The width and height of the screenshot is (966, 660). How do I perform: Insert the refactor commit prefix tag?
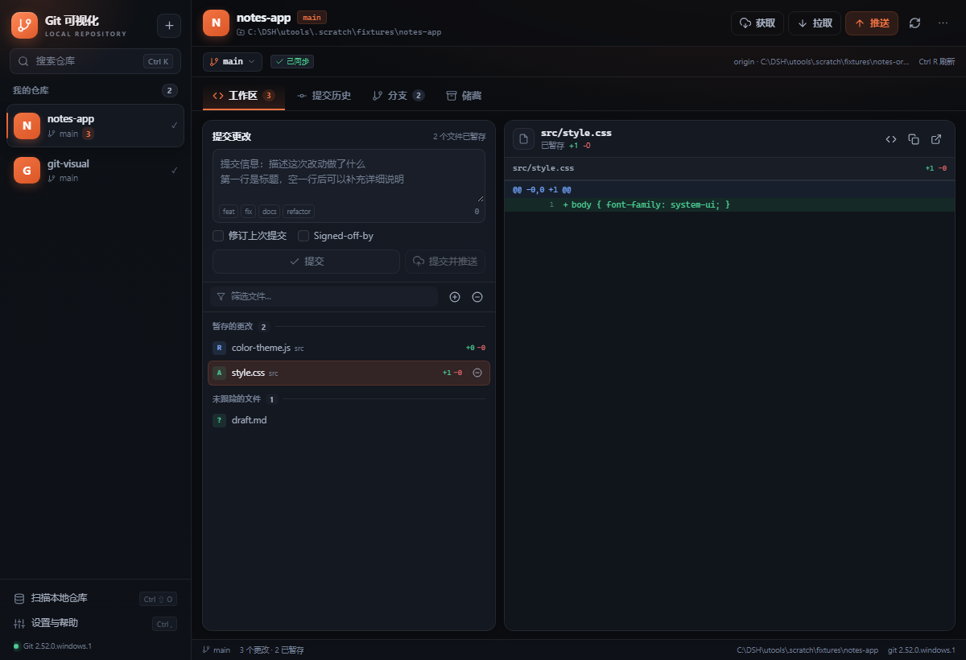[x=299, y=212]
